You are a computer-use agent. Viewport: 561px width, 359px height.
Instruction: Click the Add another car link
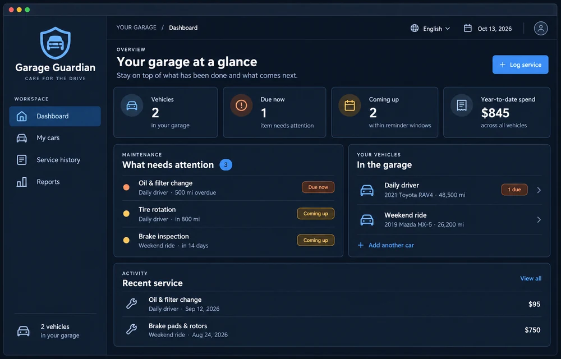coord(386,245)
